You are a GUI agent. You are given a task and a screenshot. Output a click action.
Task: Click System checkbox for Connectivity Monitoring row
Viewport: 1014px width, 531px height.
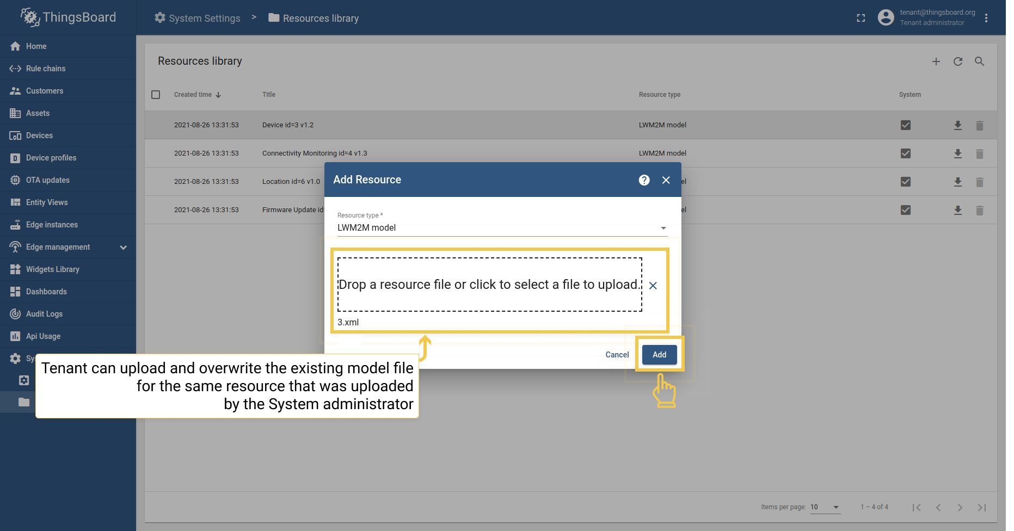(906, 153)
